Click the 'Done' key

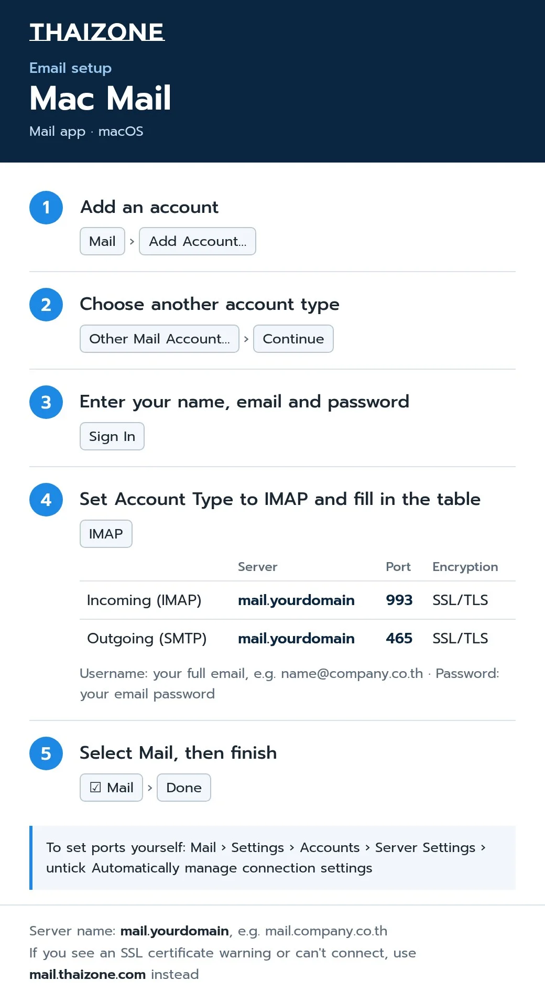click(x=184, y=788)
